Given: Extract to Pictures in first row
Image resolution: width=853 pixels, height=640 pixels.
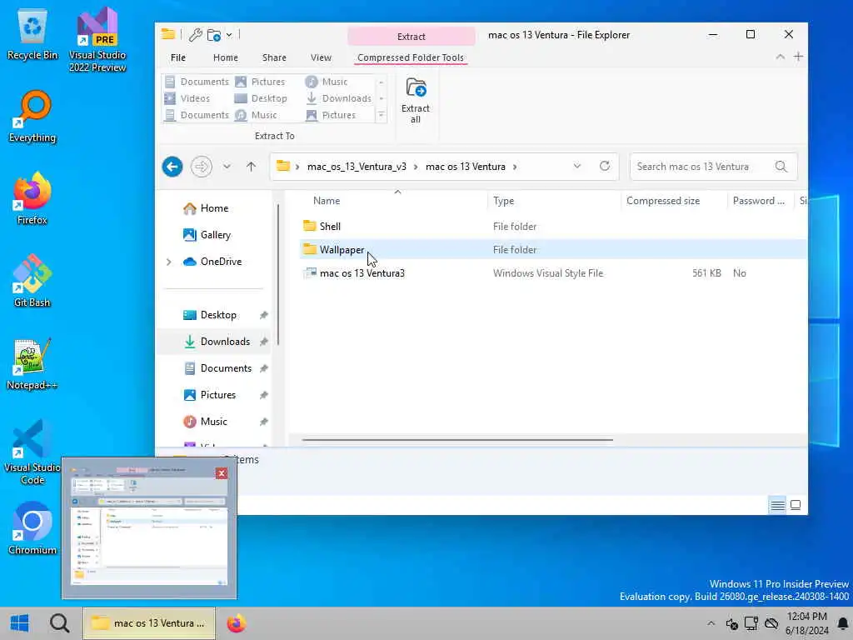Looking at the screenshot, I should [x=260, y=82].
